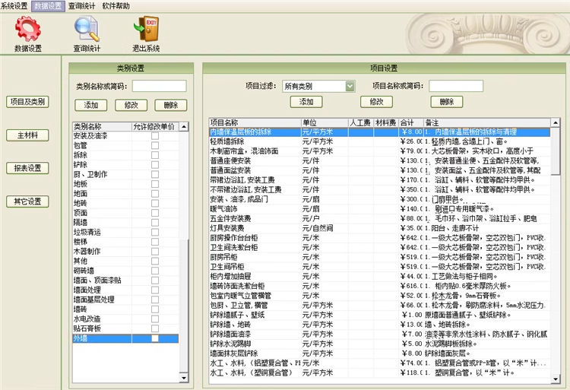Open the 查询统计 menu
This screenshot has height=390, width=570.
pyautogui.click(x=82, y=6)
